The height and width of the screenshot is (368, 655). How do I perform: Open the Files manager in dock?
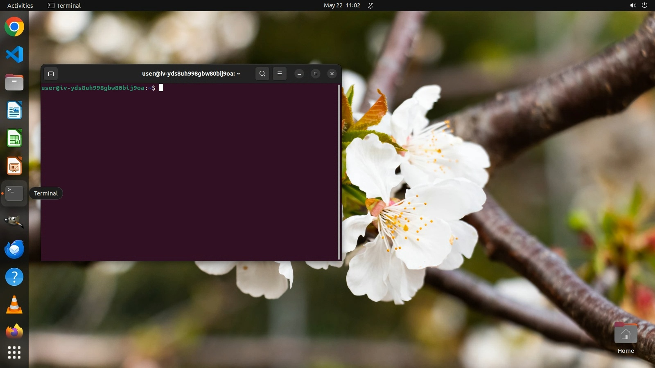click(14, 83)
